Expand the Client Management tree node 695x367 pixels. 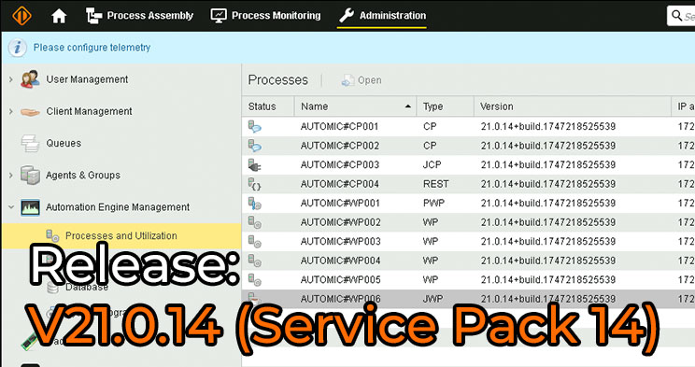10,112
